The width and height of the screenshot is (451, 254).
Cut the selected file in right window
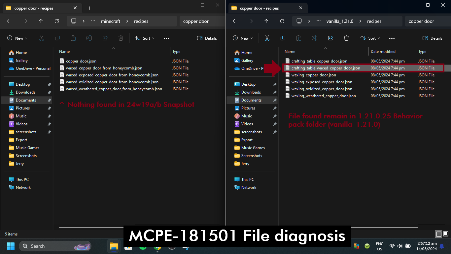coord(267,38)
